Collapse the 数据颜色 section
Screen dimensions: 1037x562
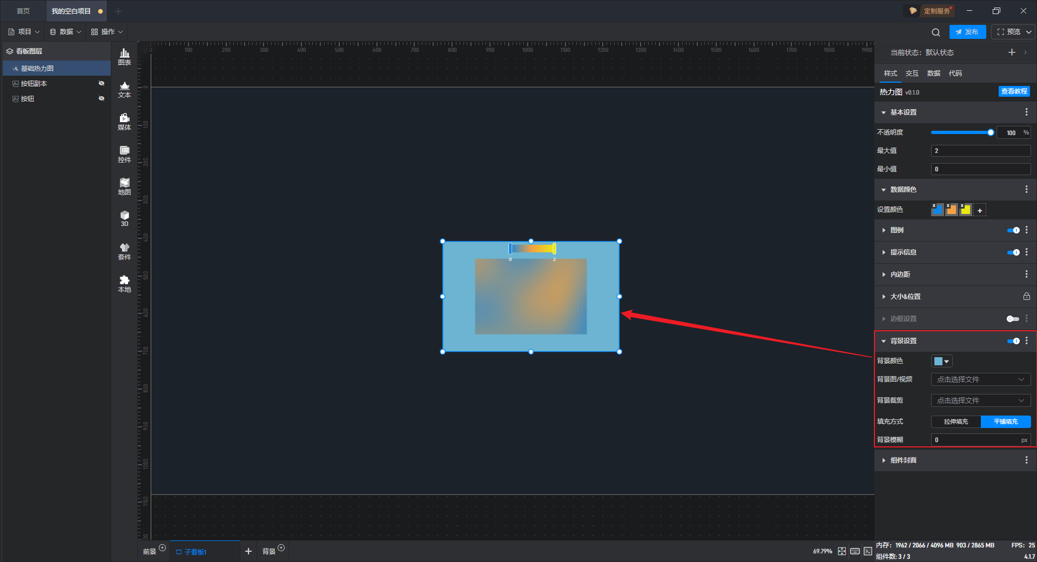884,190
